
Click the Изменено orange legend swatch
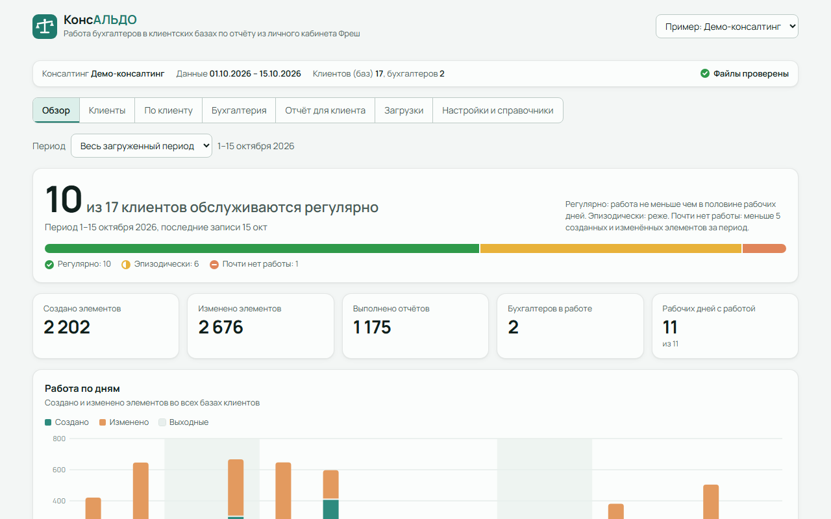point(103,422)
